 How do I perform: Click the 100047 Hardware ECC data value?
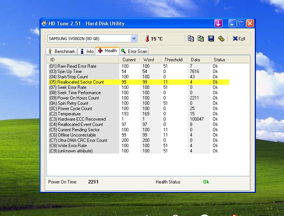pyautogui.click(x=197, y=119)
